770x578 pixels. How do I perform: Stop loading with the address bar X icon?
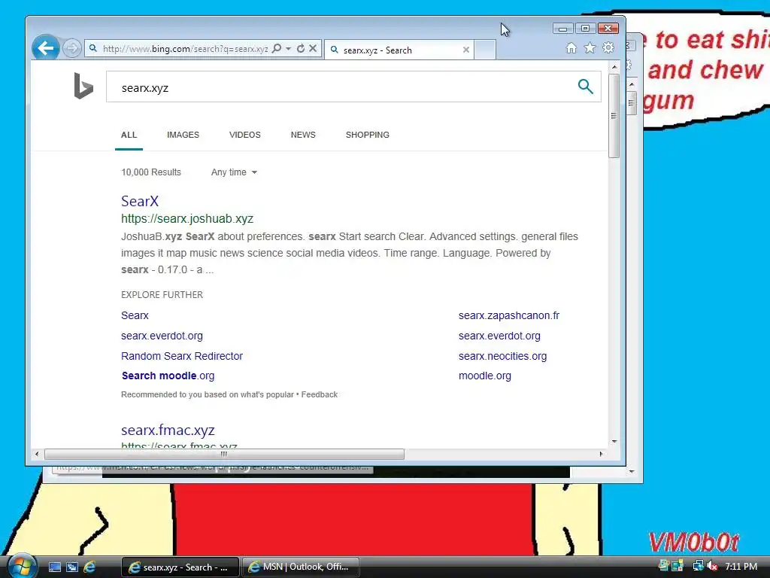(x=313, y=48)
